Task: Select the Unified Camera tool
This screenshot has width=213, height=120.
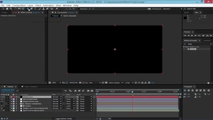Action: (19, 9)
